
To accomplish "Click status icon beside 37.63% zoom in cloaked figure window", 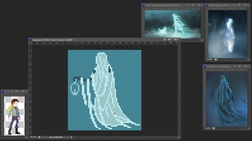I will tap(213, 128).
